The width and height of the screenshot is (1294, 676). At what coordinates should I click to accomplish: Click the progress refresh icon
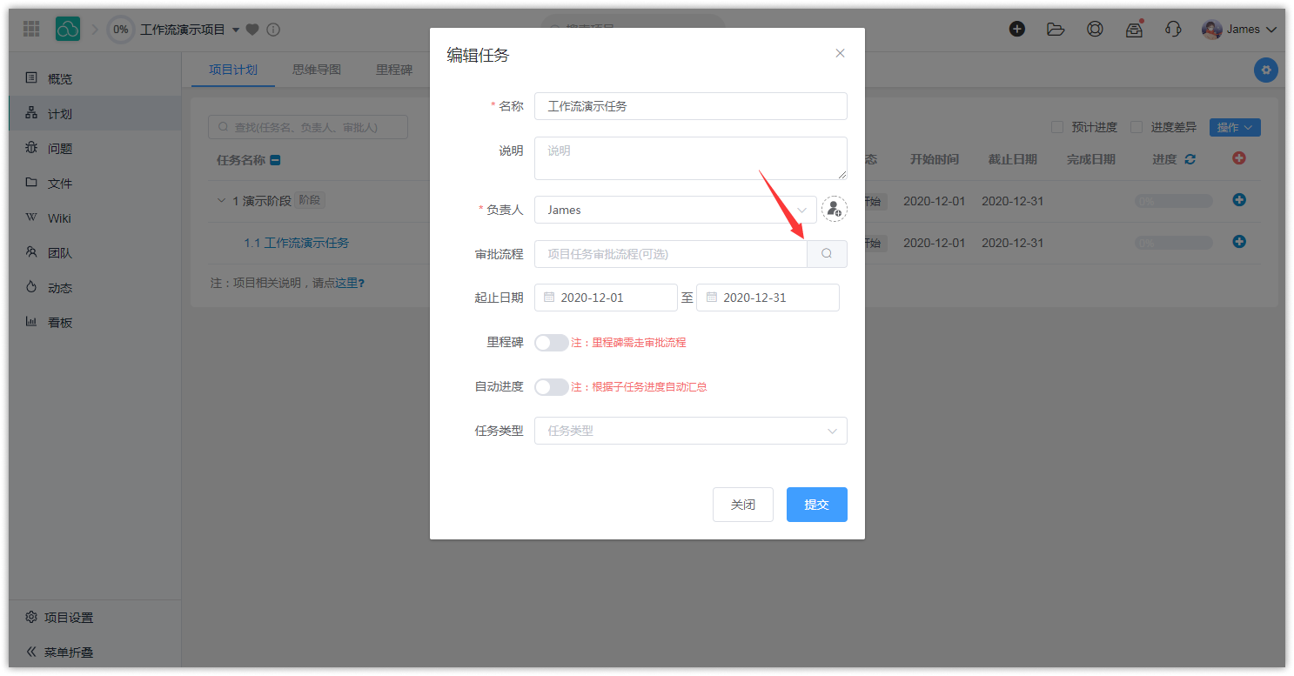point(1190,159)
